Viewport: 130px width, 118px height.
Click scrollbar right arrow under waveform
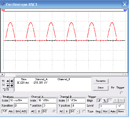tap(126, 74)
